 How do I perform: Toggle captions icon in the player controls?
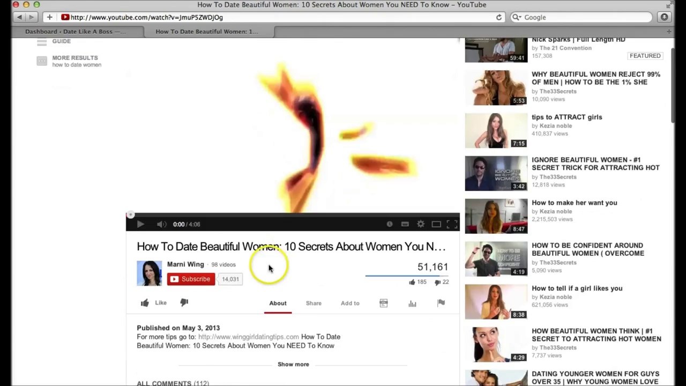[x=405, y=224]
